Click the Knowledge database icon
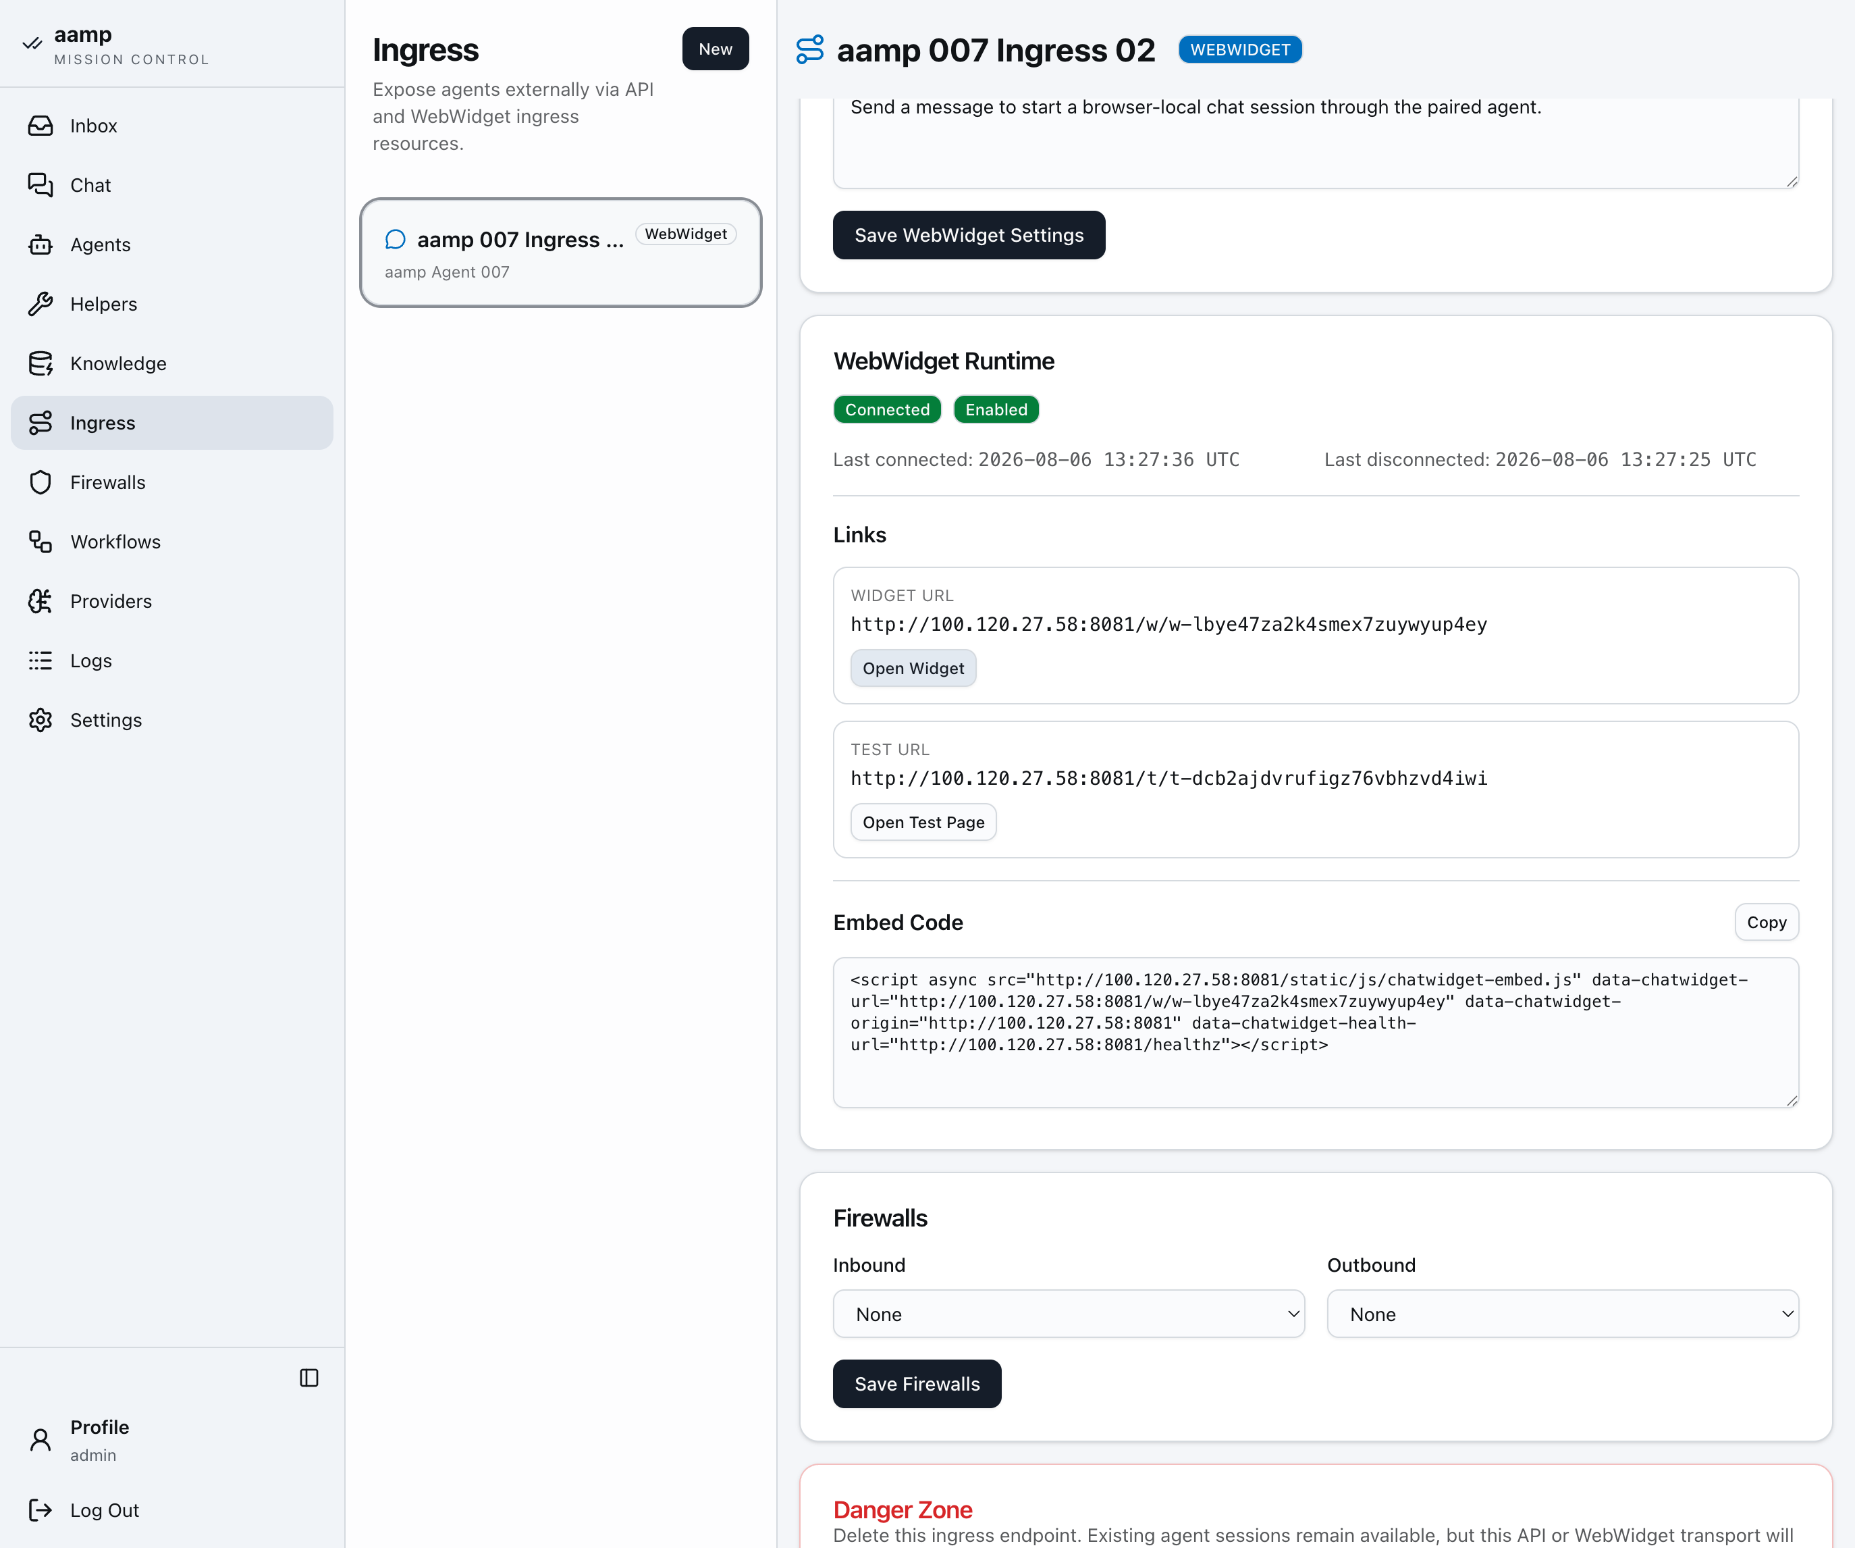1855x1548 pixels. (41, 363)
